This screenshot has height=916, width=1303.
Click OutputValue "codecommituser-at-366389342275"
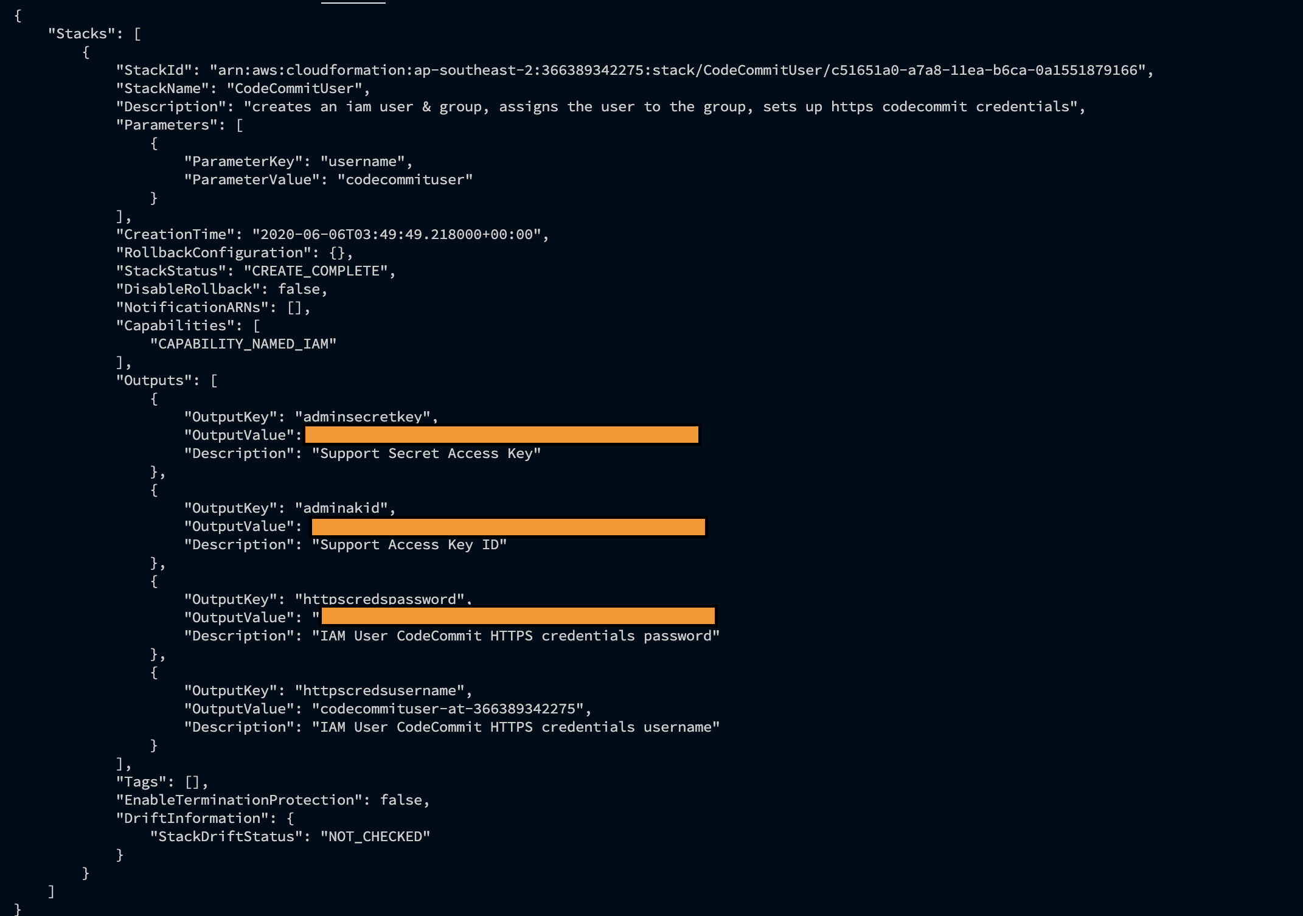448,709
